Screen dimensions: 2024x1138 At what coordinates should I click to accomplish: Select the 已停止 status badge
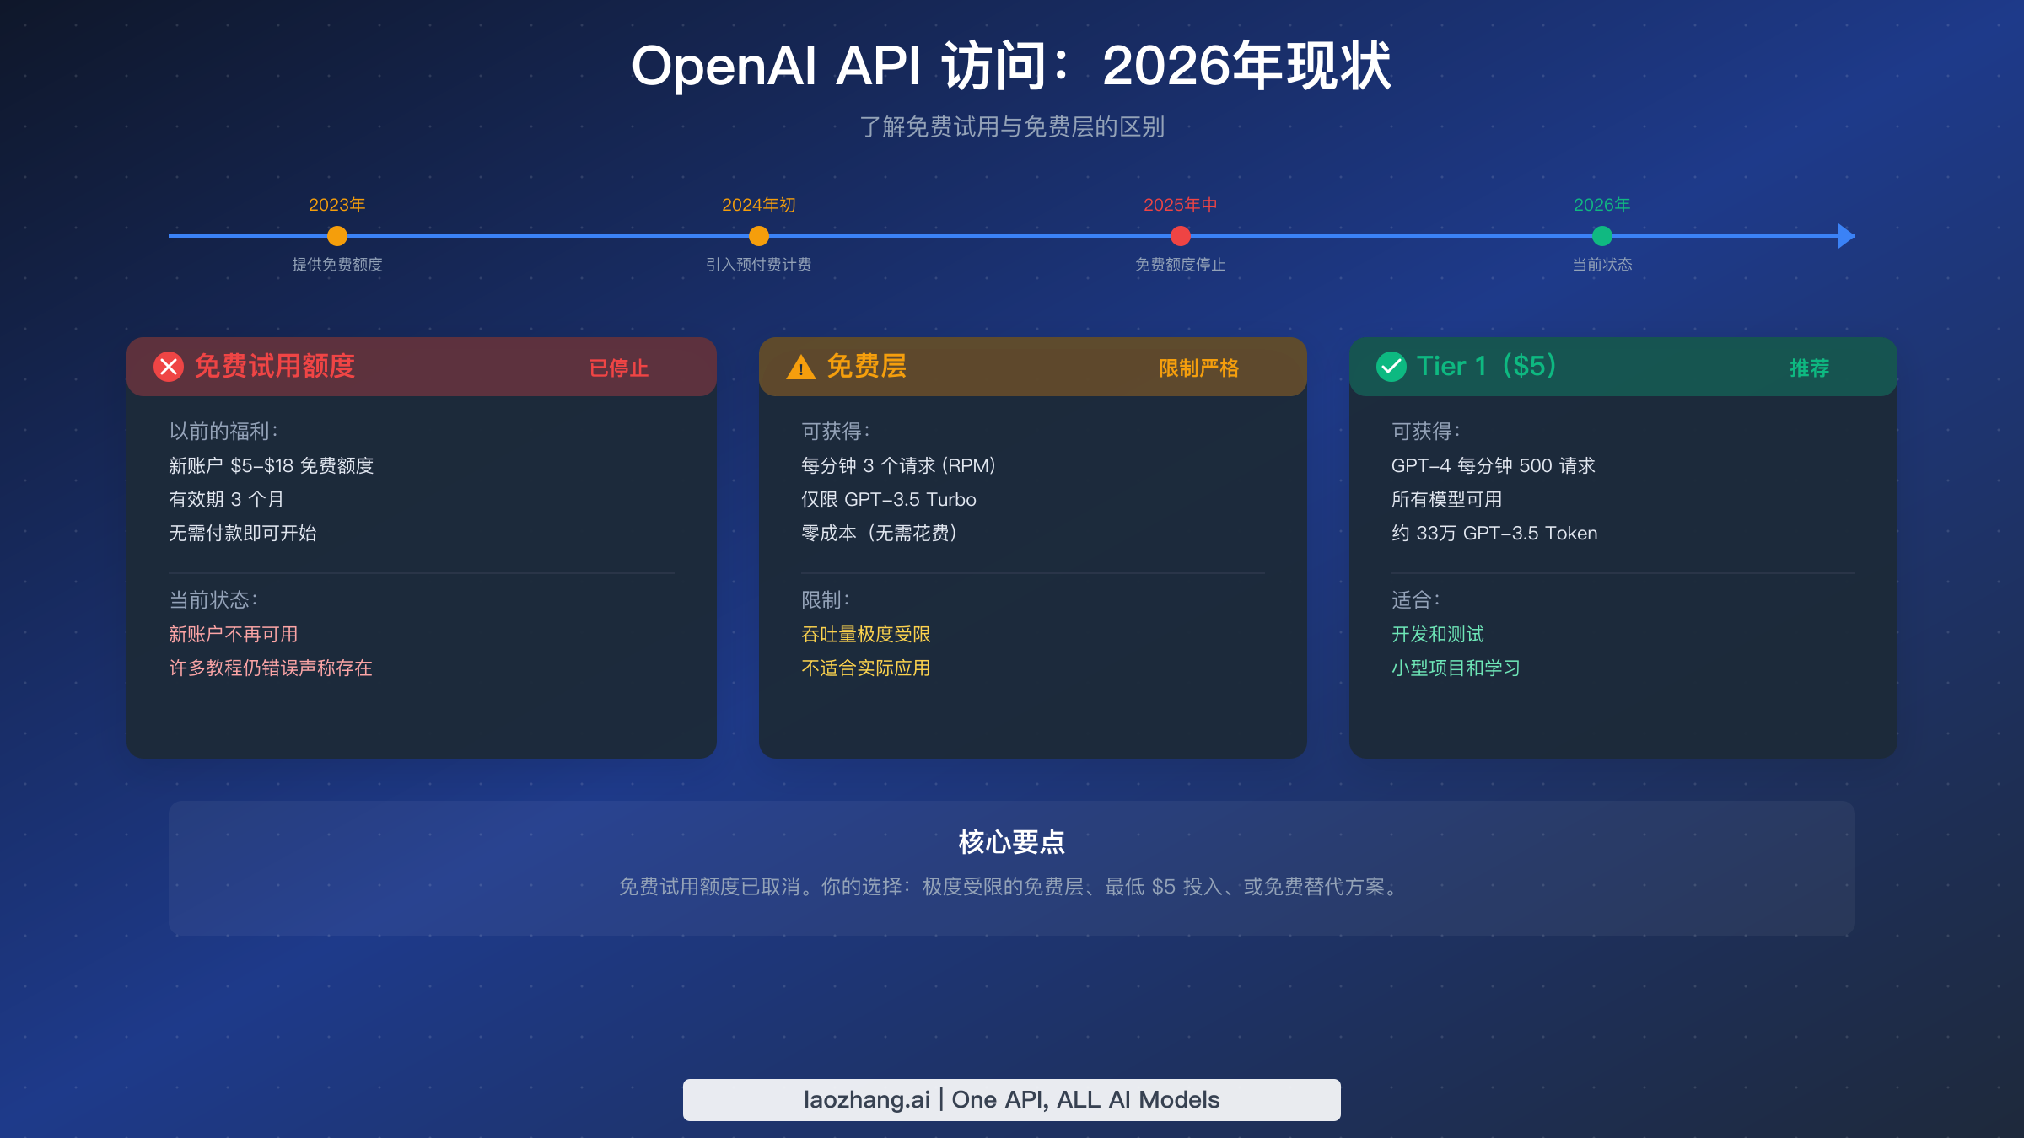619,368
